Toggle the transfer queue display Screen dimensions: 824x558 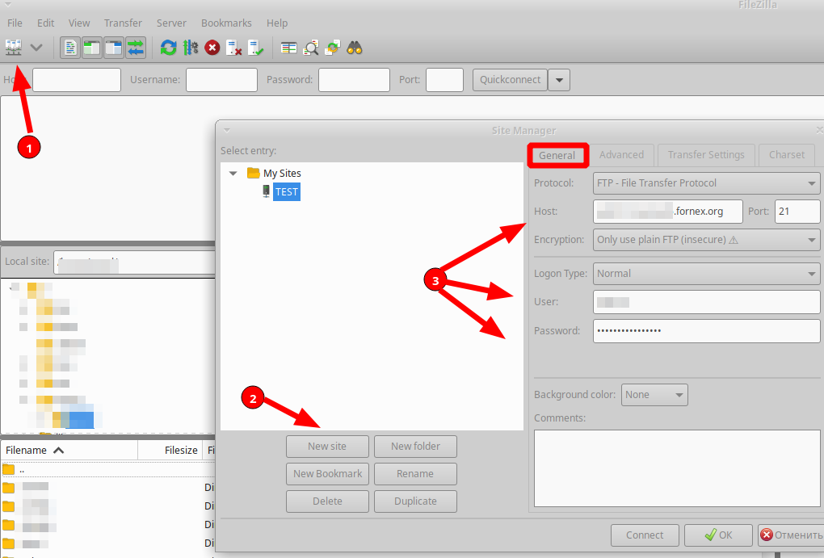coord(136,48)
